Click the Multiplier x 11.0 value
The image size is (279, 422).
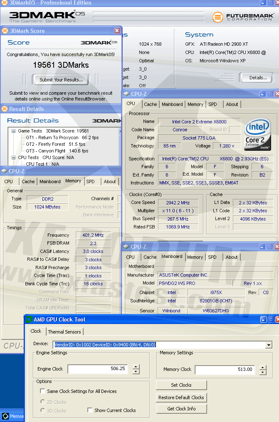pos(178,211)
